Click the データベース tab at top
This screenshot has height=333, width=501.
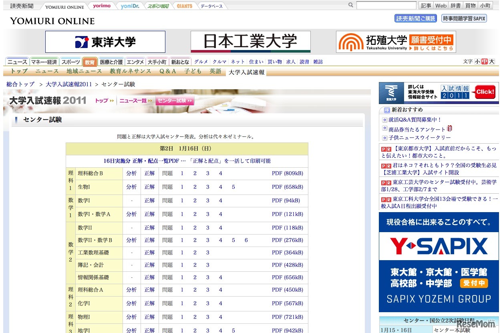click(212, 6)
